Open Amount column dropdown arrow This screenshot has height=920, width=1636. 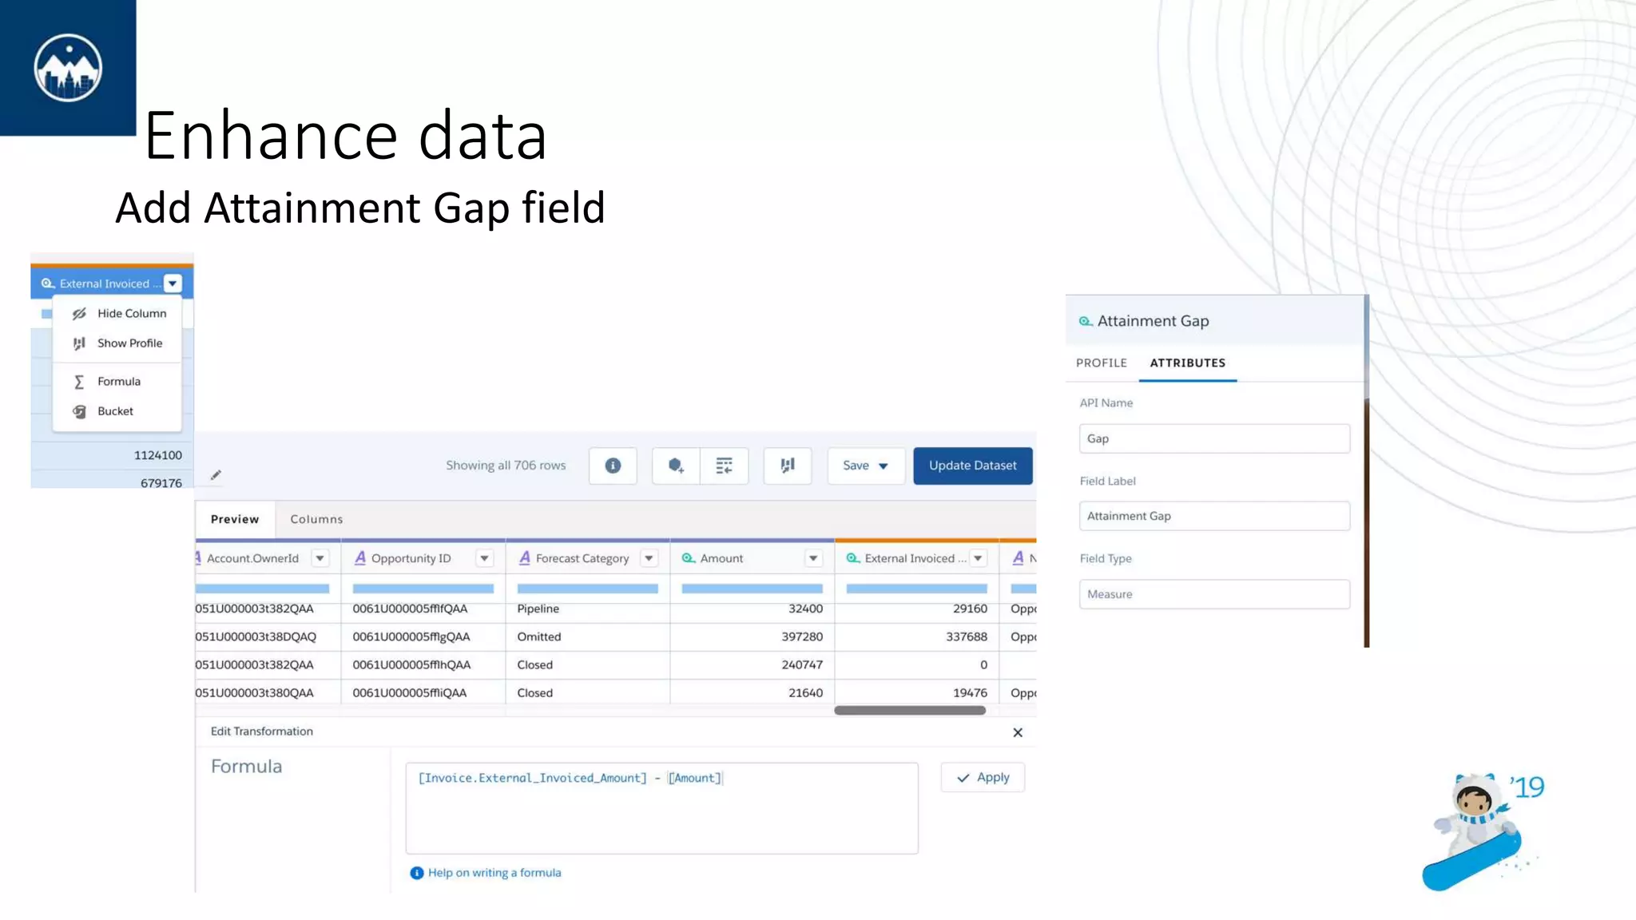813,558
